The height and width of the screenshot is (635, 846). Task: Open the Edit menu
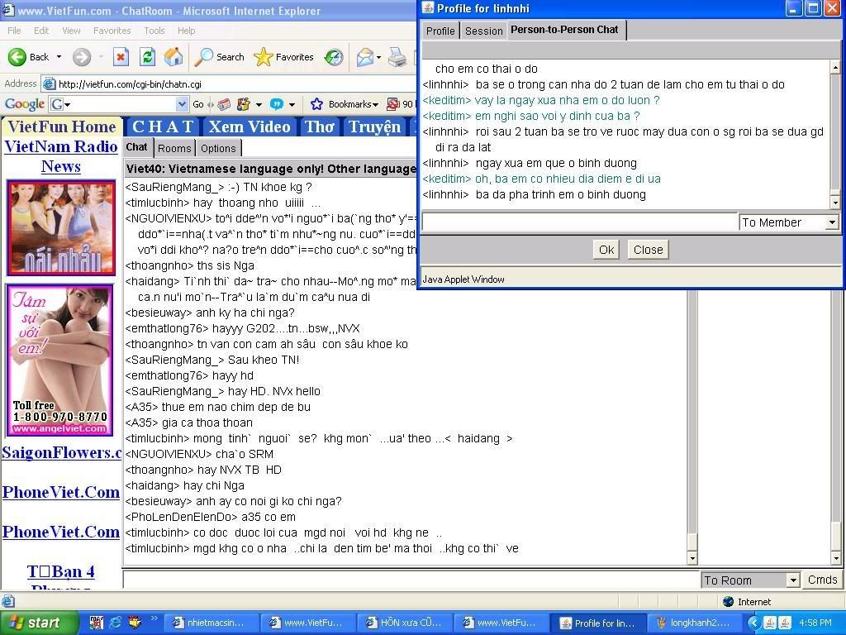(41, 31)
